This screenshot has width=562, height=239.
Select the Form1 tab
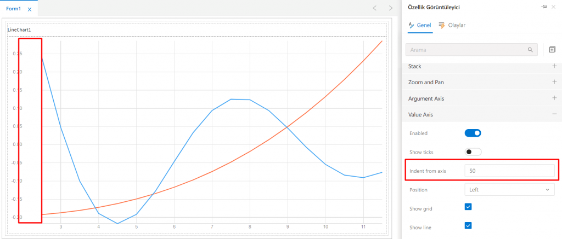coord(14,9)
